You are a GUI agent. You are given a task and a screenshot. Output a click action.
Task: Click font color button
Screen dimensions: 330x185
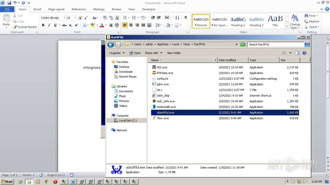pos(102,25)
